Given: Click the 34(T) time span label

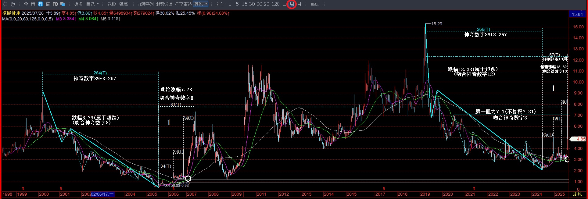Looking at the screenshot, I should pos(166,166).
